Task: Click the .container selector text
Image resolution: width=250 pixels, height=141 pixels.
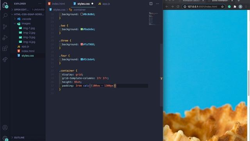Action: (x=67, y=70)
